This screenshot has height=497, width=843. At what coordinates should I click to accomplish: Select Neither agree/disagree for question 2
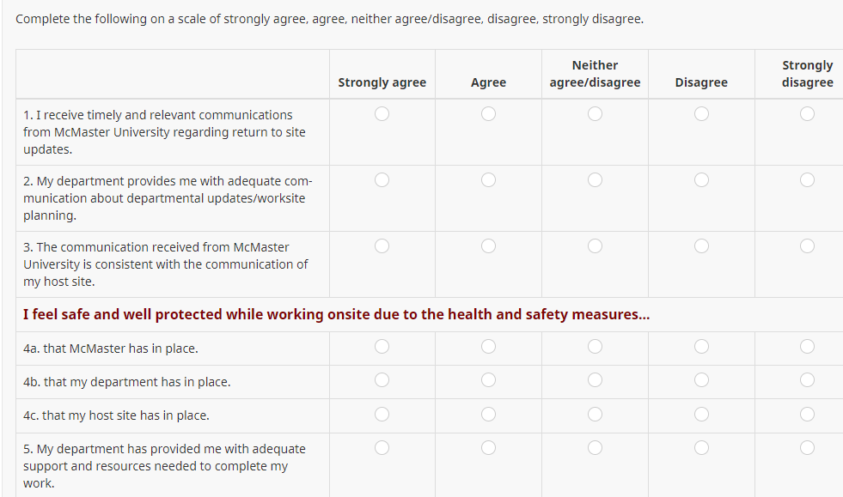[x=595, y=179]
